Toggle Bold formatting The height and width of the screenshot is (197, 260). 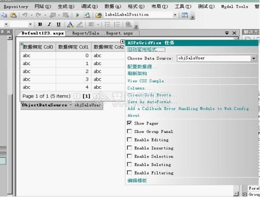(x=40, y=25)
